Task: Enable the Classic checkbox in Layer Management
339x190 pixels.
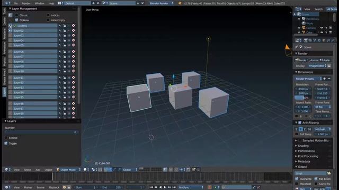Action: click(x=16, y=15)
